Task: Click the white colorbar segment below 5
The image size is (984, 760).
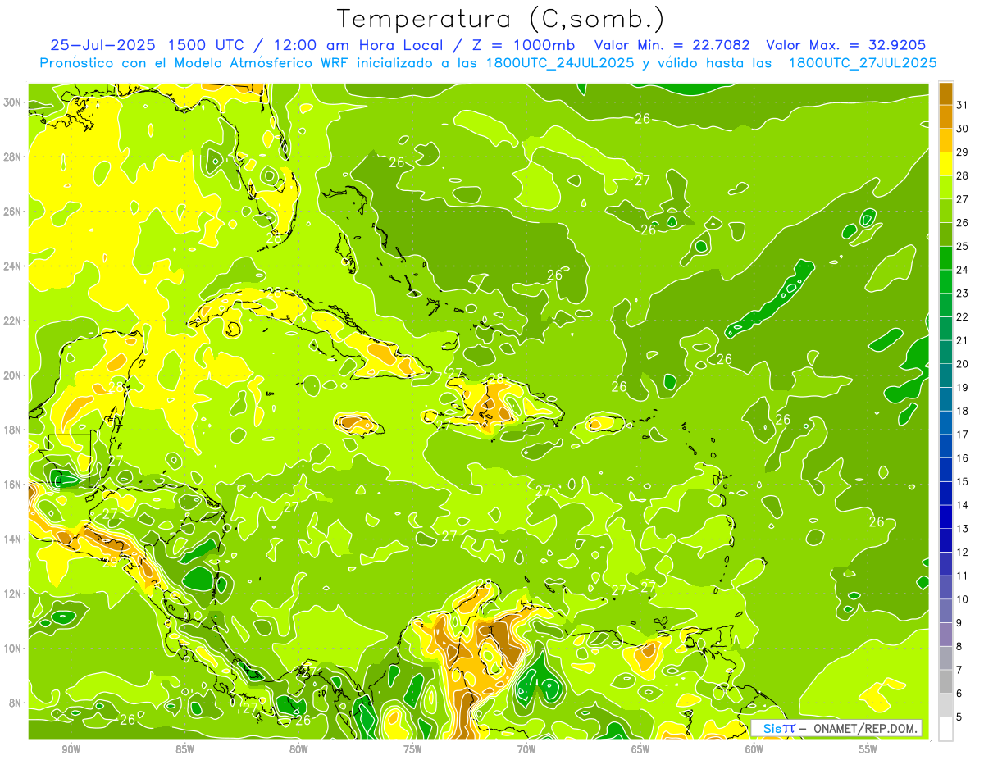Action: tap(945, 729)
